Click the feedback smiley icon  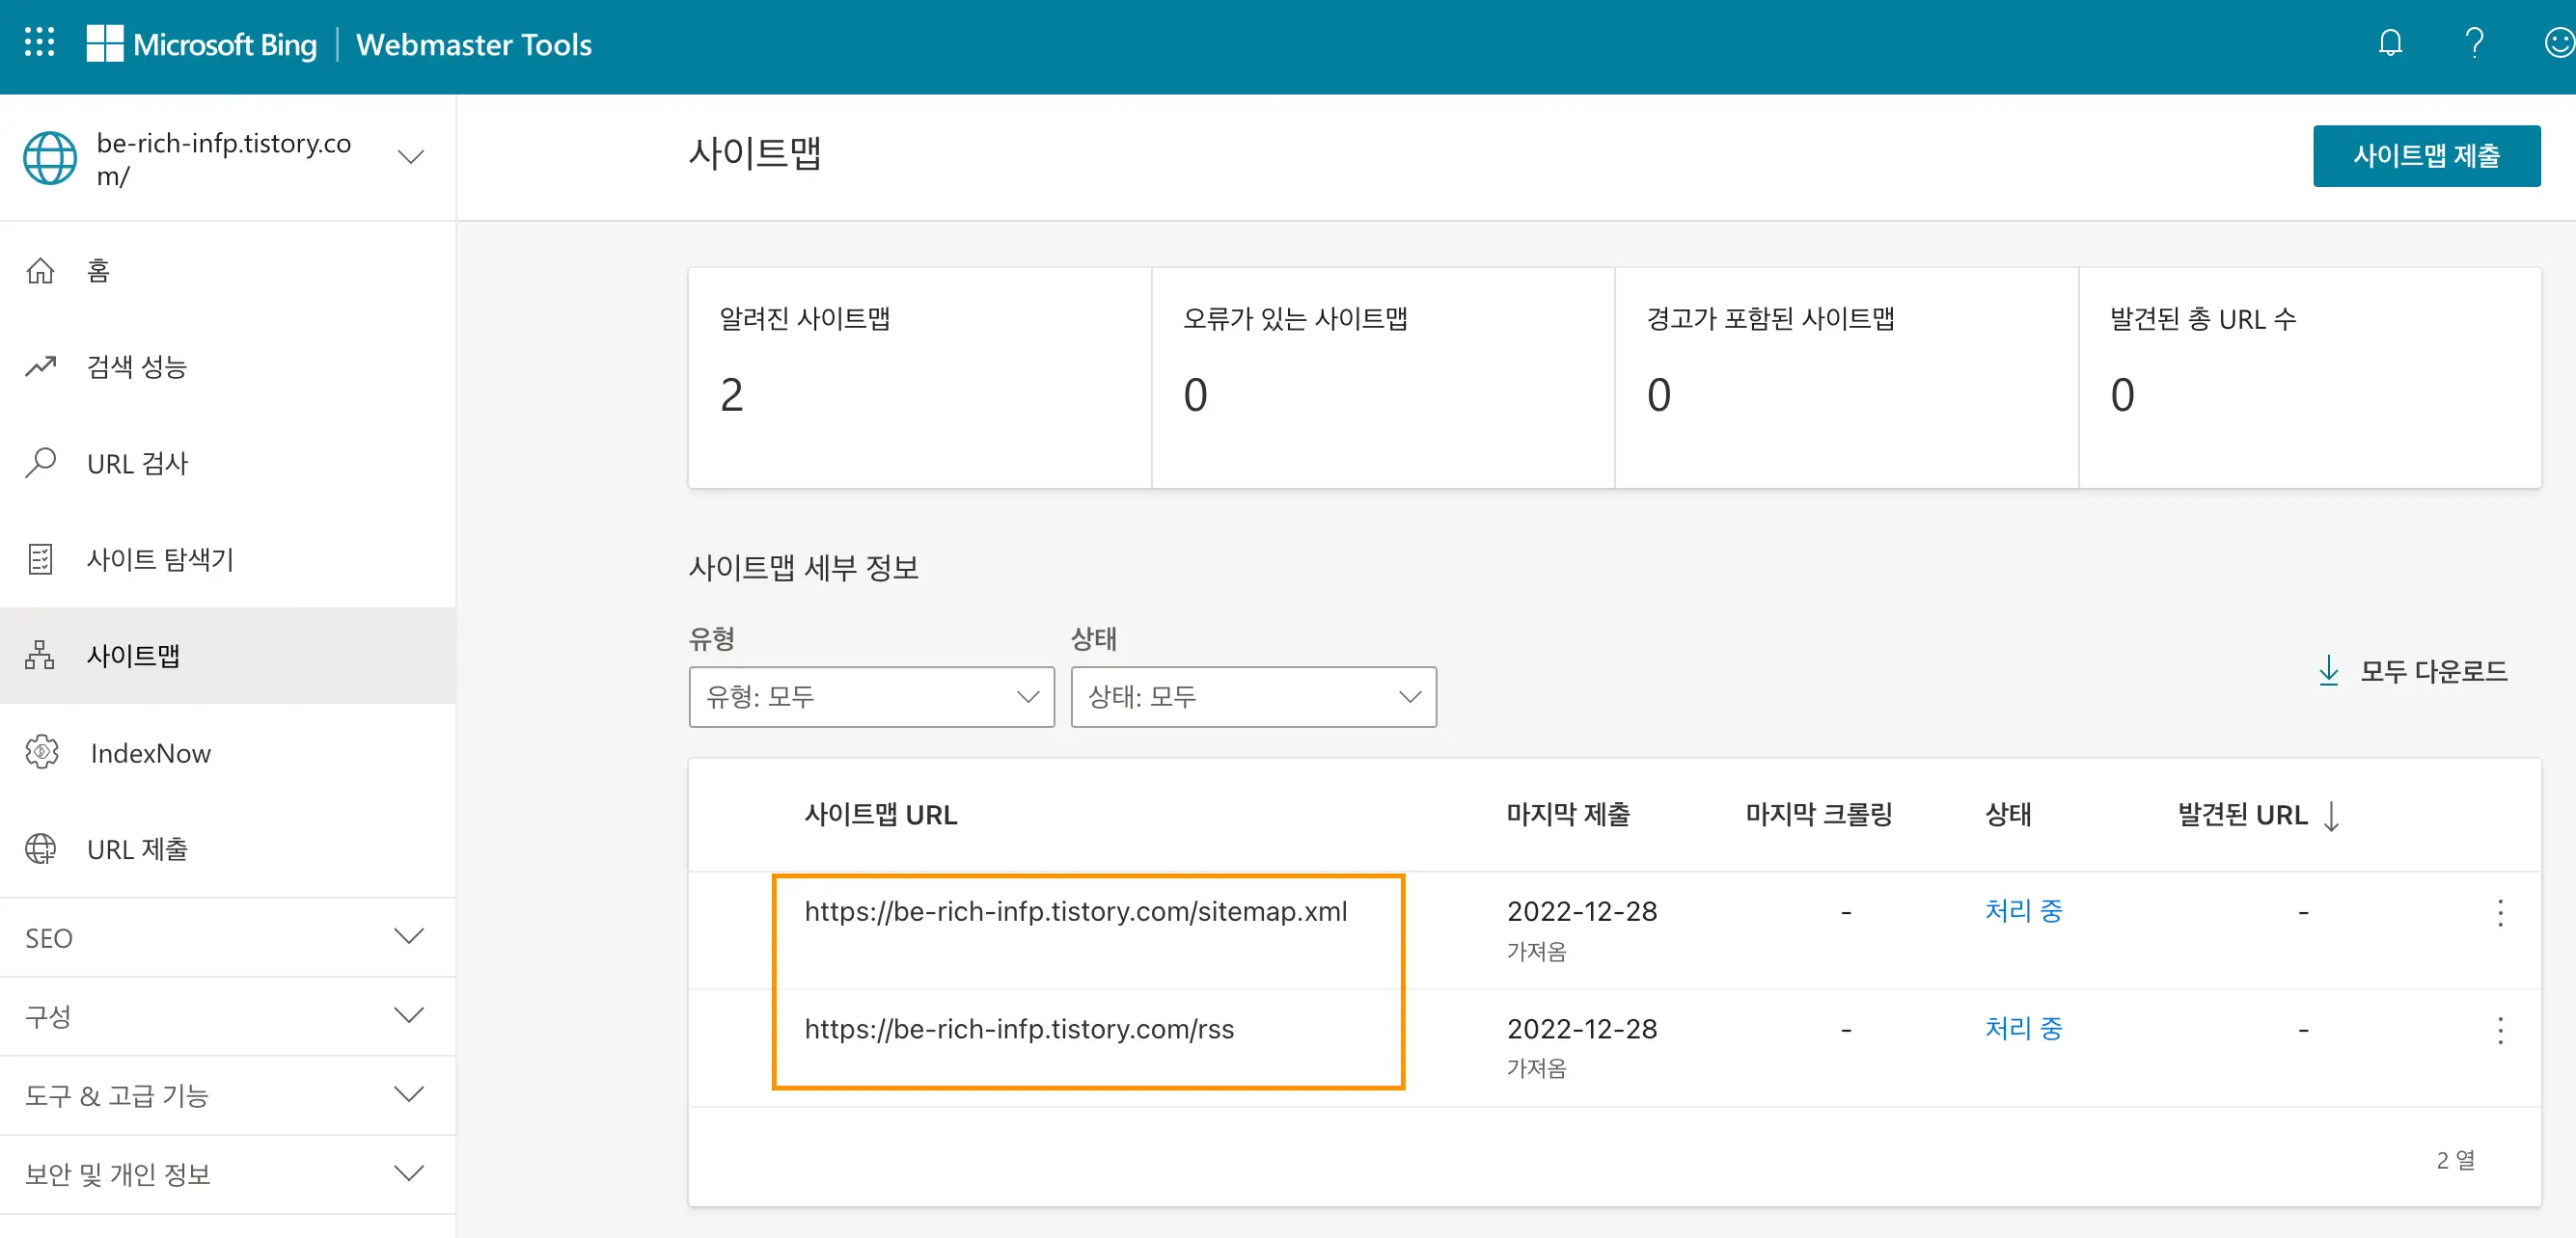[2558, 43]
